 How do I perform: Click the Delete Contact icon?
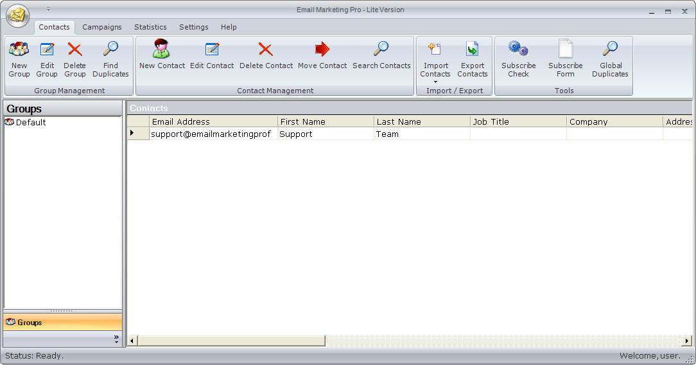pos(265,49)
